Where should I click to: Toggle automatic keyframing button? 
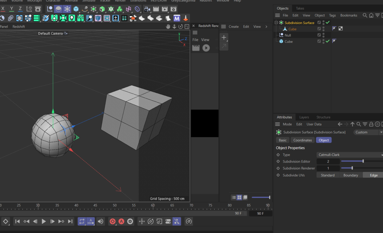click(121, 221)
